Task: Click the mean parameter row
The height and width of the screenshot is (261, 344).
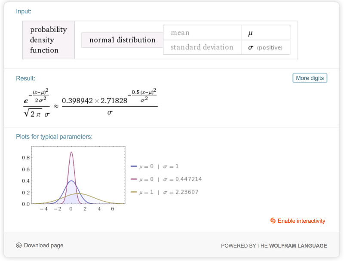Action: pyautogui.click(x=227, y=32)
